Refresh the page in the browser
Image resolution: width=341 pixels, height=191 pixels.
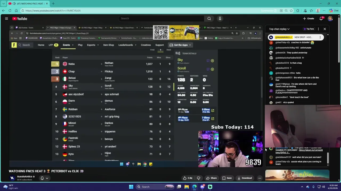(10, 11)
